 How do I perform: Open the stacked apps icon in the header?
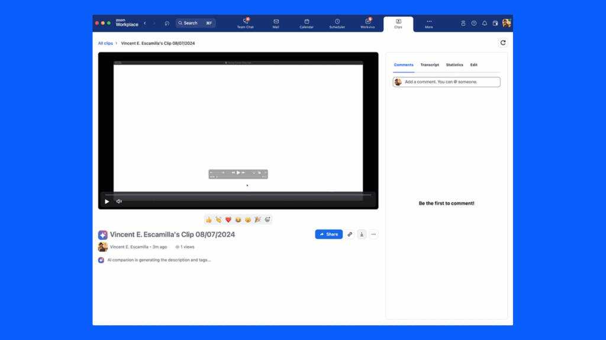click(x=463, y=23)
